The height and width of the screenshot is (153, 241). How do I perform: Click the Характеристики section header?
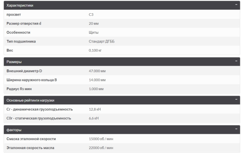click(x=122, y=5)
